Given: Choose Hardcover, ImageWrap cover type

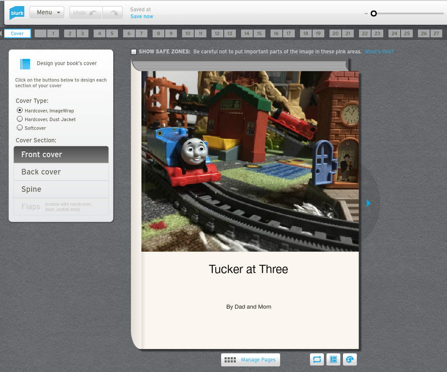Looking at the screenshot, I should coord(20,110).
